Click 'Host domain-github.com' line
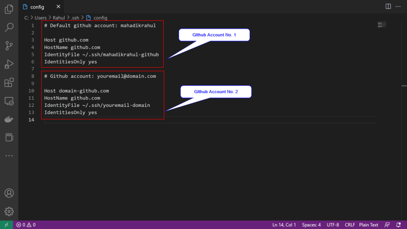This screenshot has height=229, width=407. (77, 91)
